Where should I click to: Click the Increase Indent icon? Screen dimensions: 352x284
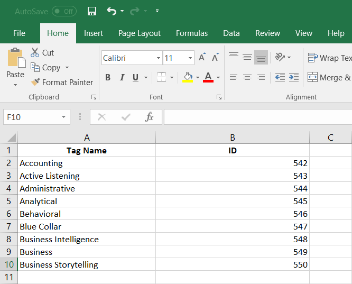[294, 77]
